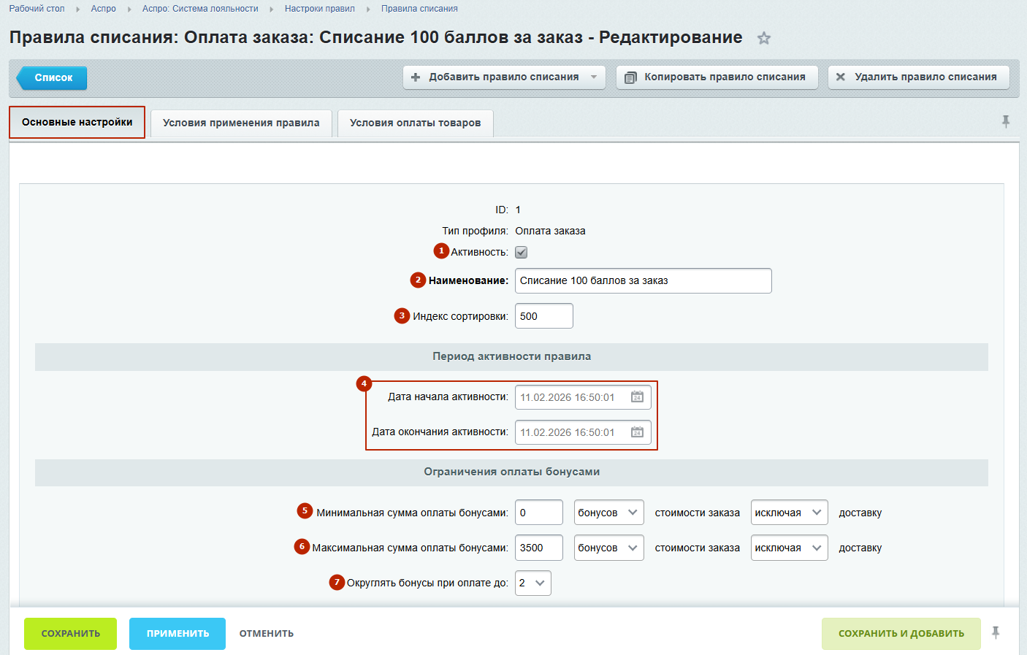Switch to Условия применения правила tab
1027x655 pixels.
tap(241, 123)
